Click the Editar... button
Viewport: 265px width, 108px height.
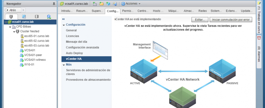[x=200, y=20]
